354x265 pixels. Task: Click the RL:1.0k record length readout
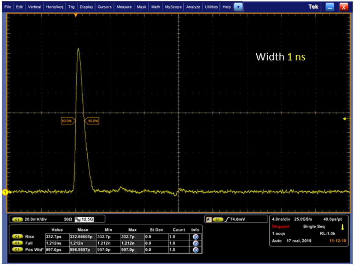327,234
